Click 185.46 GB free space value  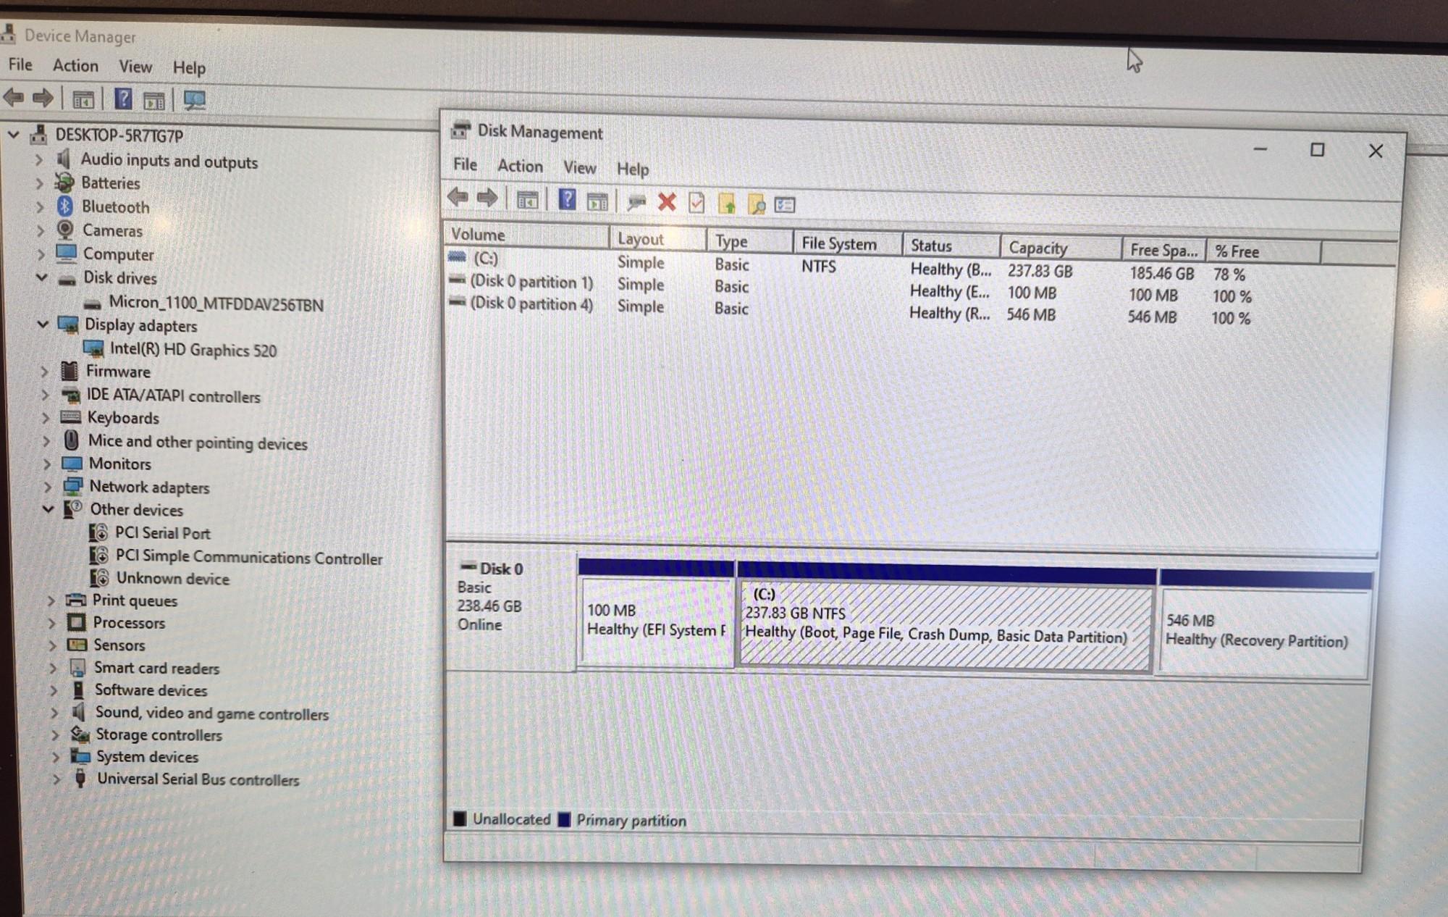(1161, 273)
